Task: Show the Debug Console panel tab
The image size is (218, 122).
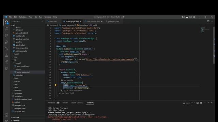Action: 77,103
